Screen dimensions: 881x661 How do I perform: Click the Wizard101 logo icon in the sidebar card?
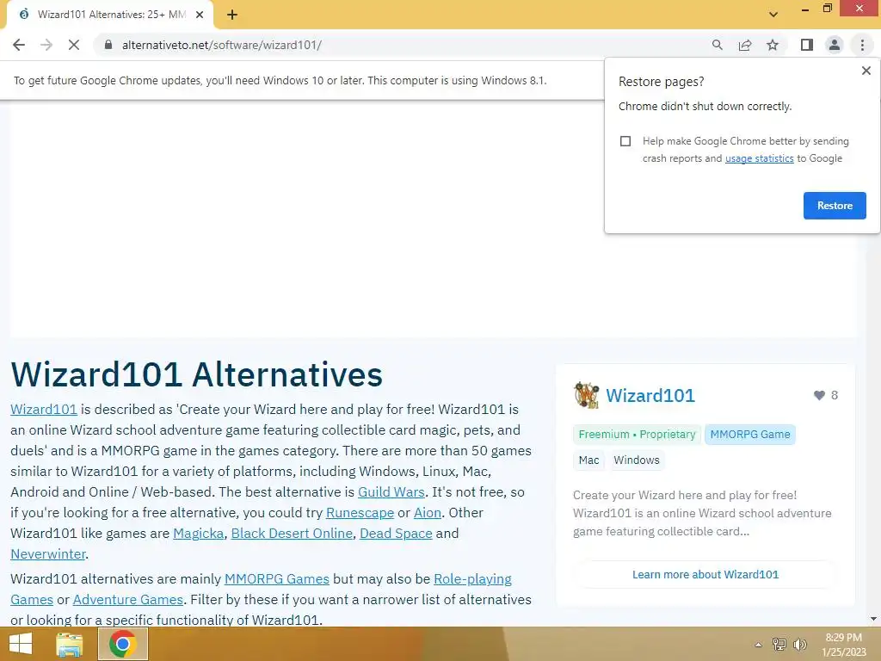point(586,395)
